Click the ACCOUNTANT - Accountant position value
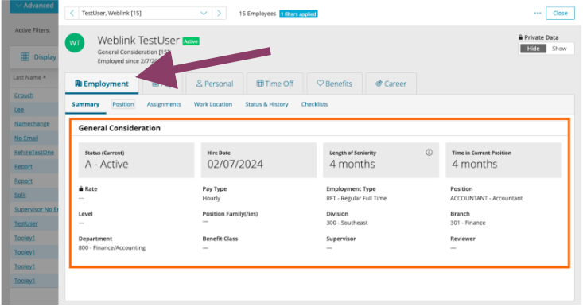583x307 pixels. pyautogui.click(x=486, y=198)
